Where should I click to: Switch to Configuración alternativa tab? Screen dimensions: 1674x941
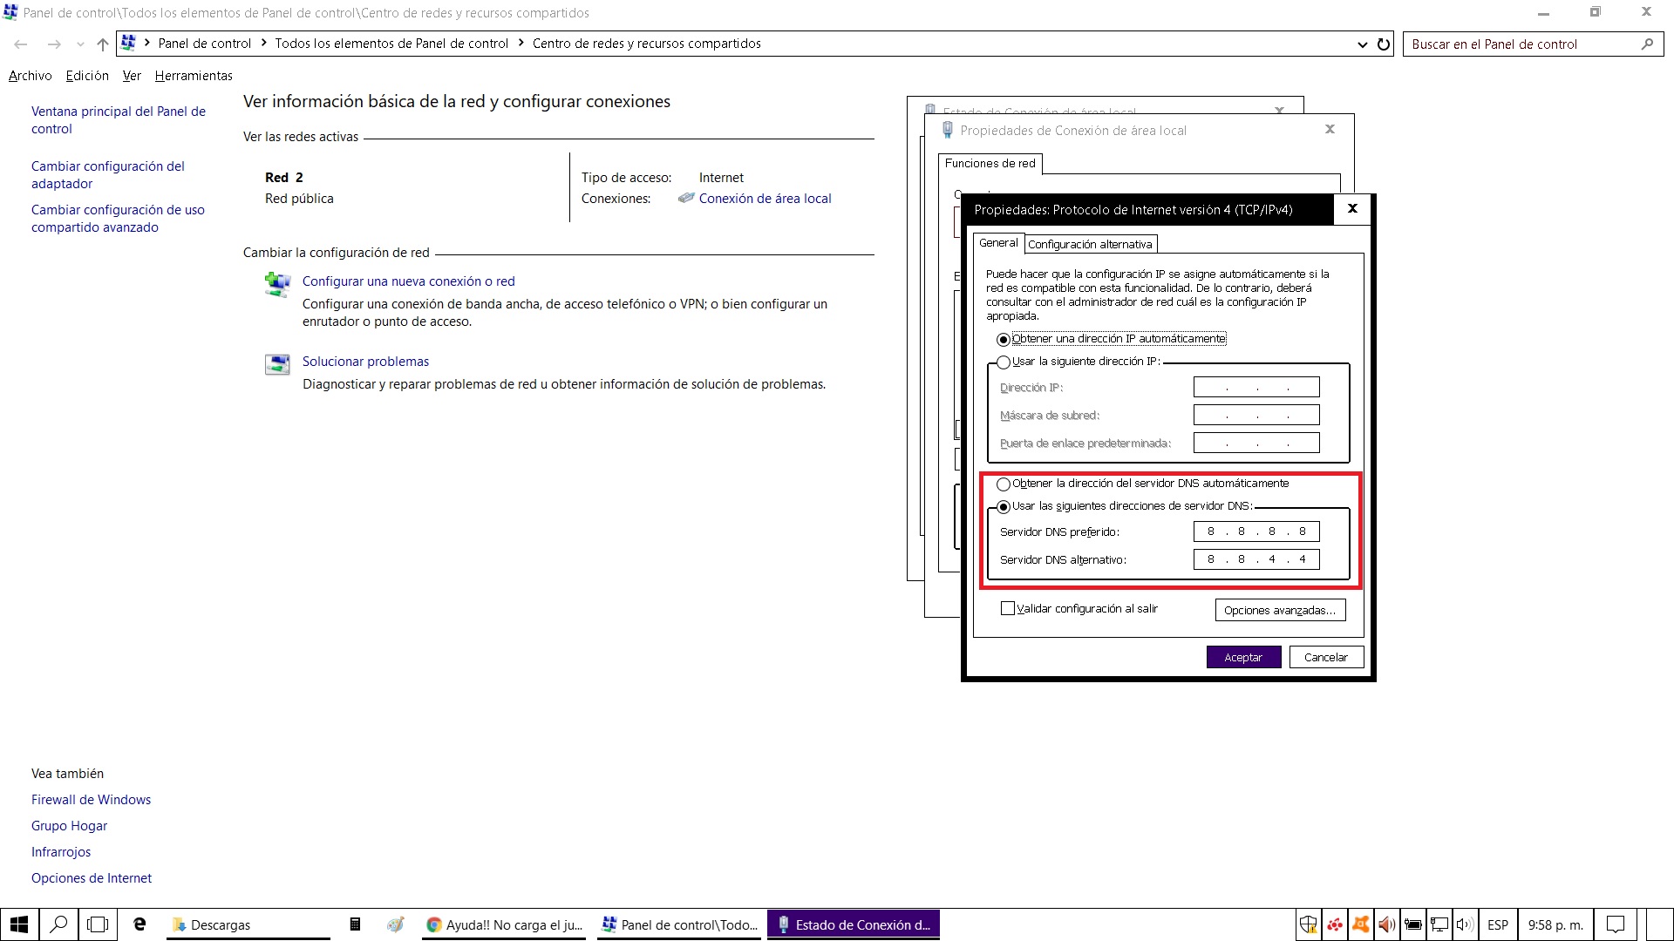pyautogui.click(x=1090, y=245)
